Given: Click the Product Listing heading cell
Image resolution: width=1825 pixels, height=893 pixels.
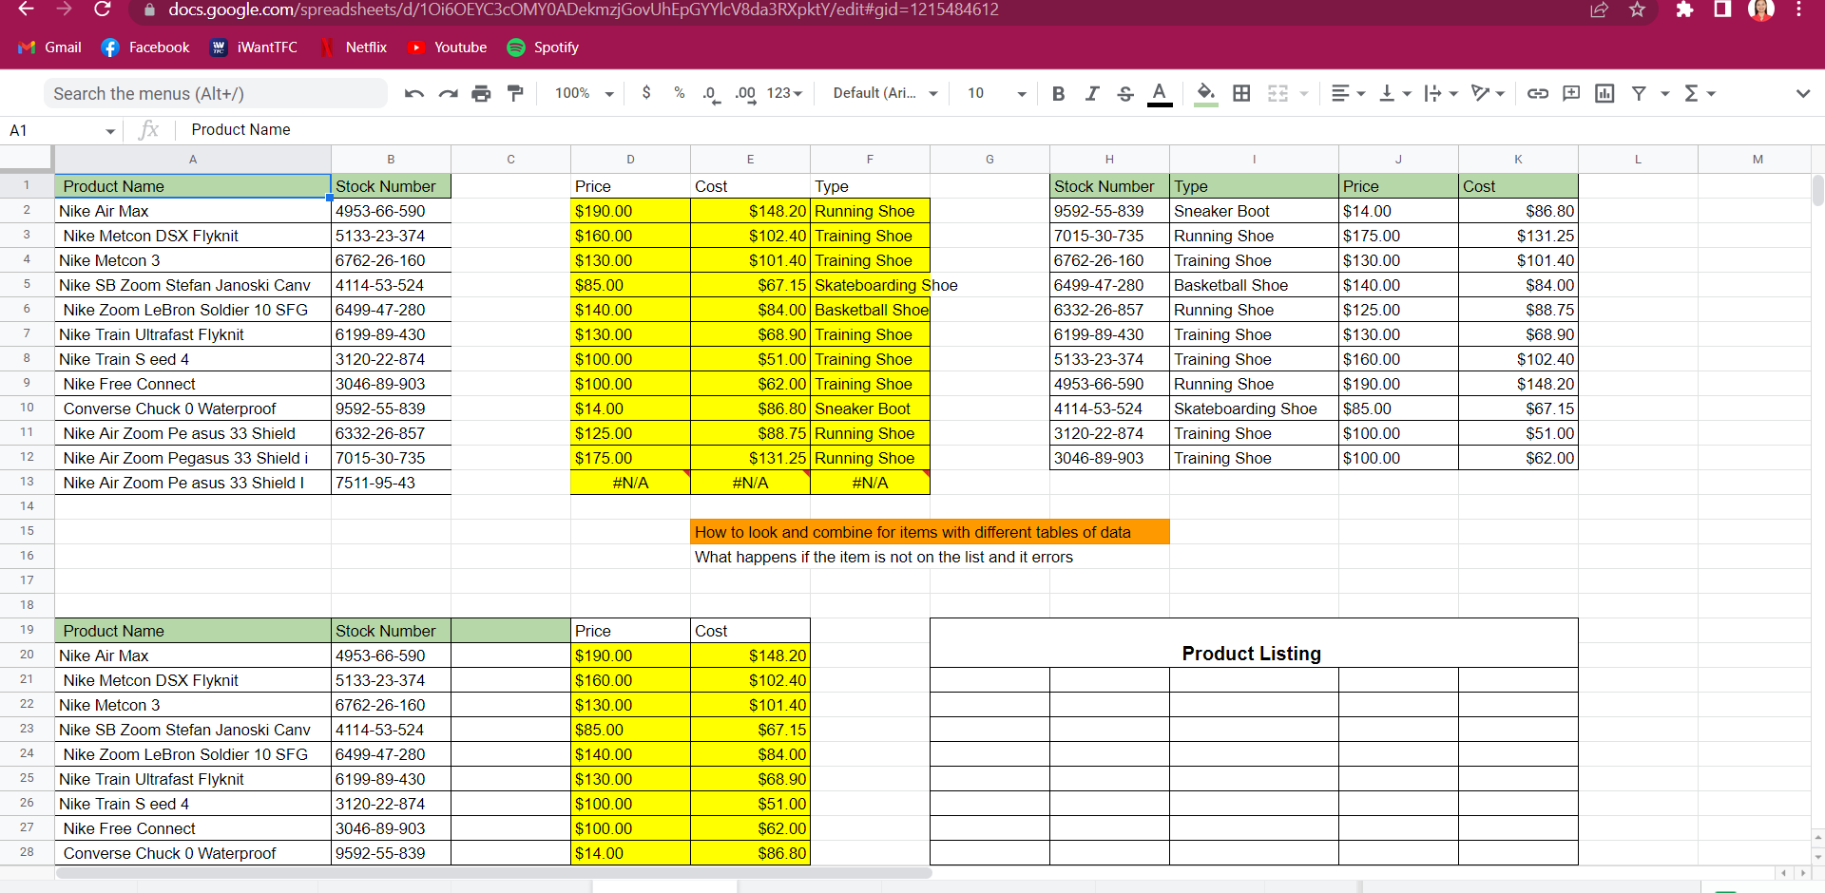Looking at the screenshot, I should click(x=1254, y=642).
